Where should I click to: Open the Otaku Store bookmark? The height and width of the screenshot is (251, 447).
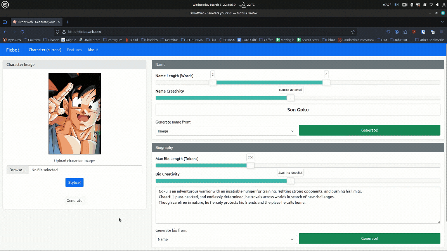point(90,40)
